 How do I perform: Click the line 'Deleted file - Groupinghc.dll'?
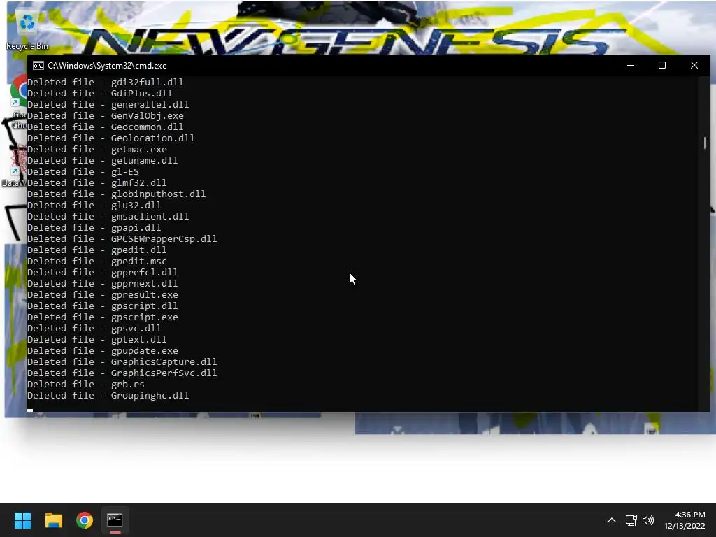[x=108, y=396]
